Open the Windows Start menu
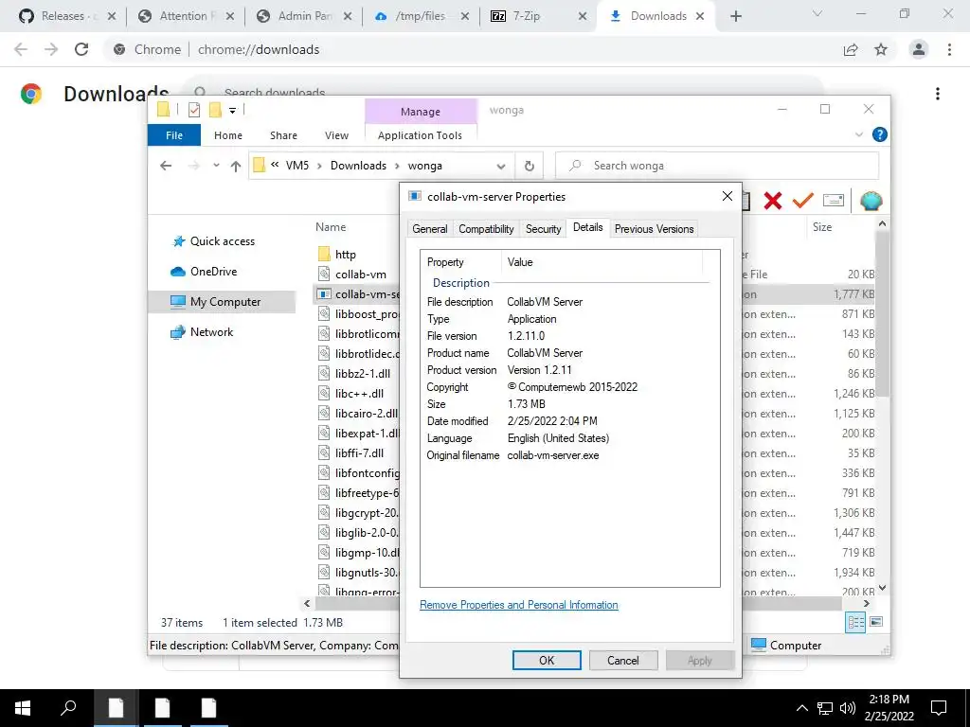 click(x=23, y=708)
